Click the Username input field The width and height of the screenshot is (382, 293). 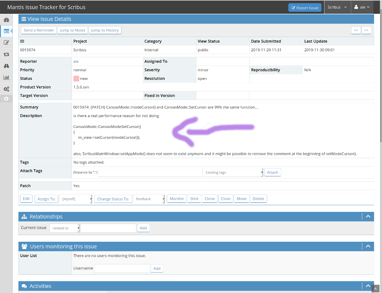(122, 268)
